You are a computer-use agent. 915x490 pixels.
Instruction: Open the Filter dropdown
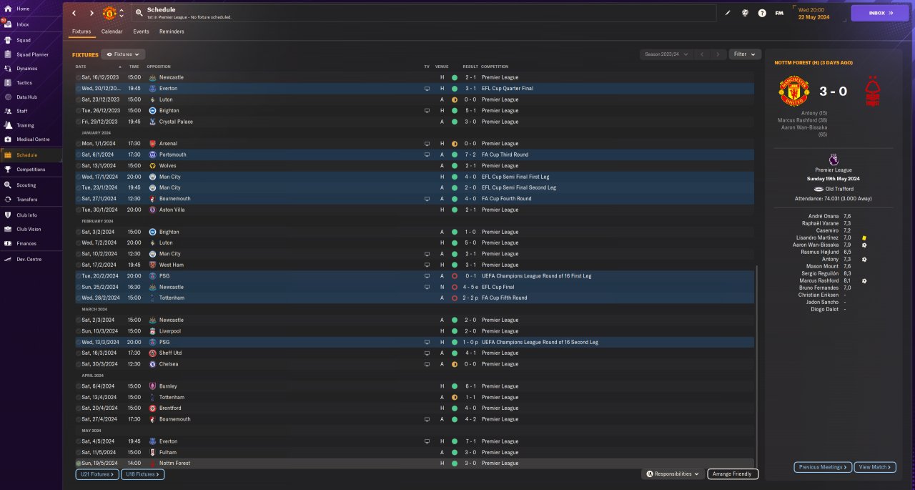pyautogui.click(x=745, y=54)
